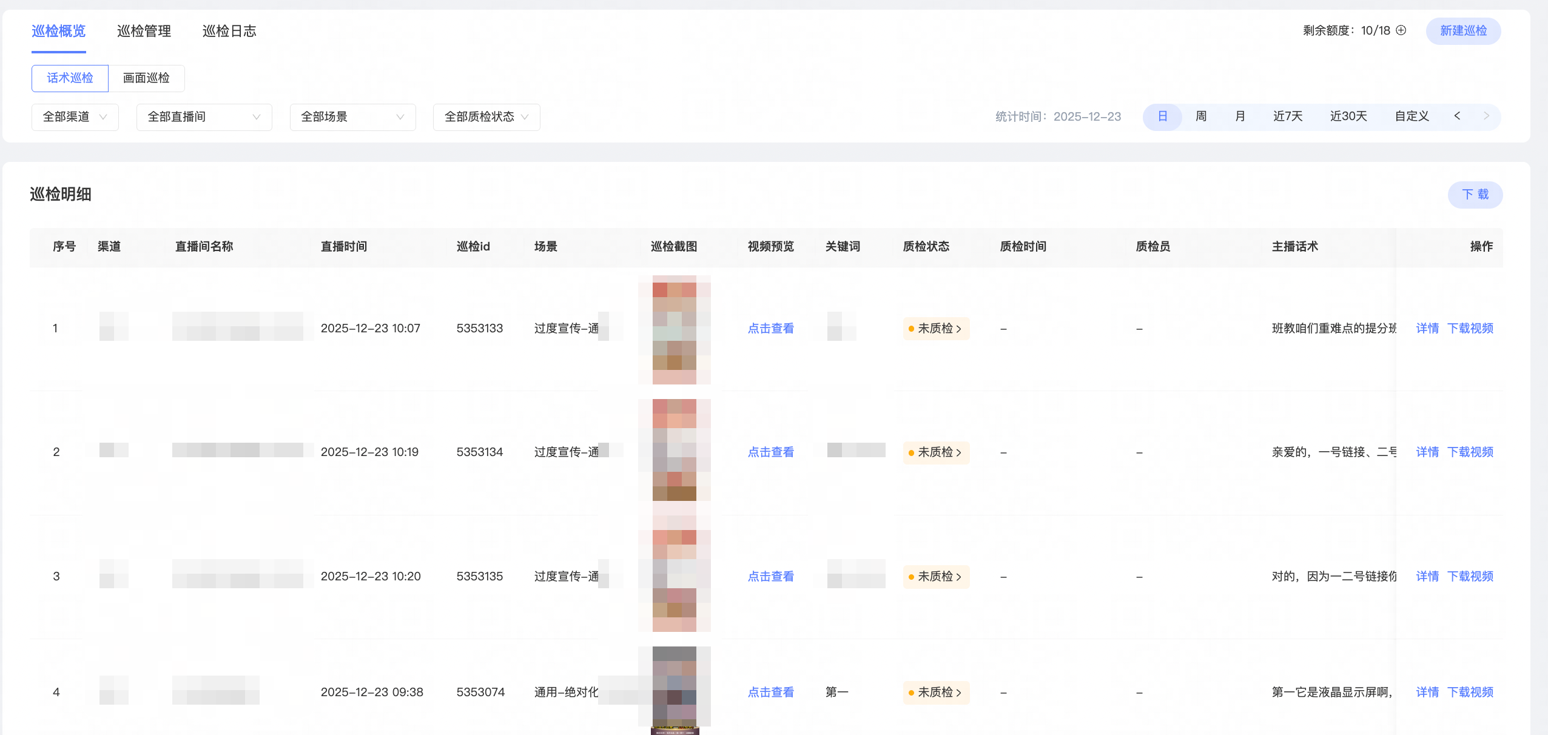Switch to 画面巡检 segment toggle
The width and height of the screenshot is (1548, 735).
pos(146,78)
